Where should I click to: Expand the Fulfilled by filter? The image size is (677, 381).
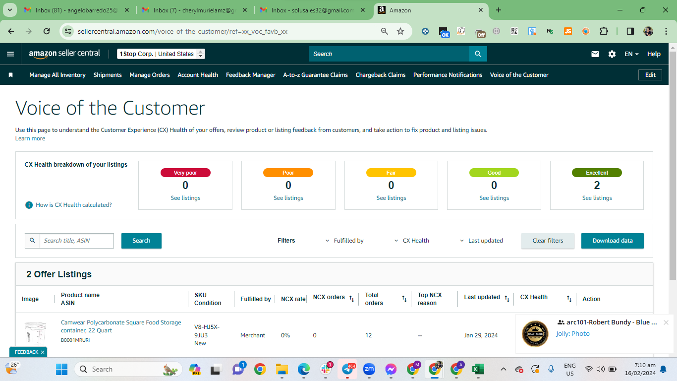click(344, 241)
